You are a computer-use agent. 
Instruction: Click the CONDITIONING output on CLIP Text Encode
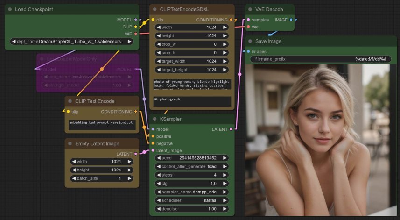(x=136, y=112)
